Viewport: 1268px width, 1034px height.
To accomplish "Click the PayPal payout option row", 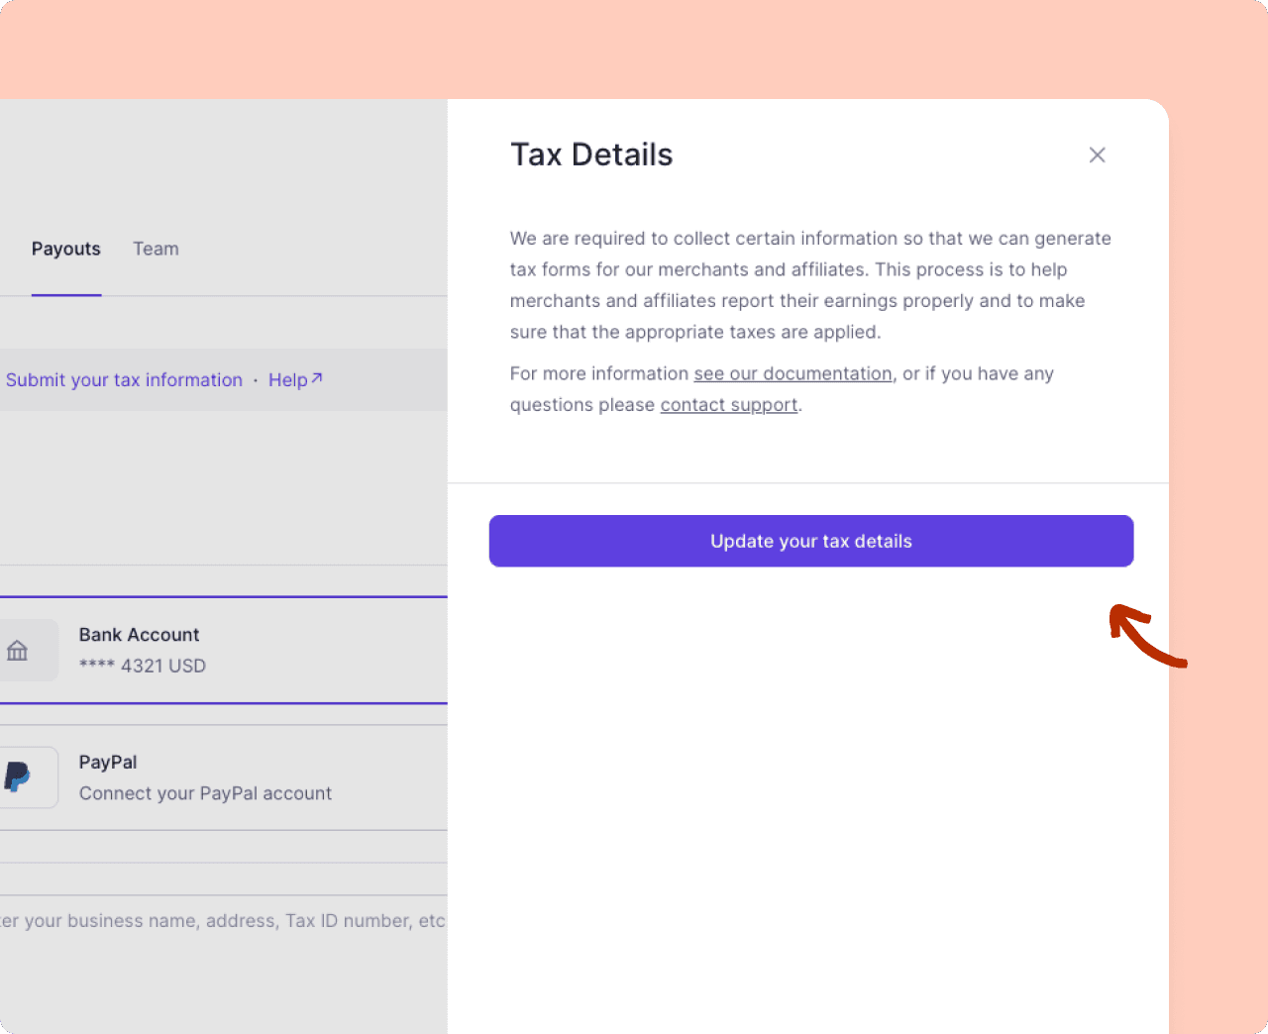I will click(198, 777).
